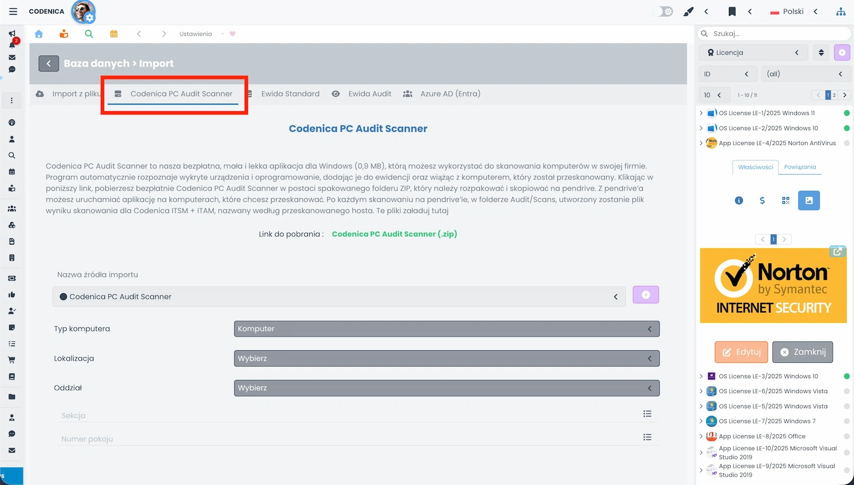This screenshot has height=485, width=854.
Task: Toggle the sidebar with the hamburger menu
Action: point(13,11)
